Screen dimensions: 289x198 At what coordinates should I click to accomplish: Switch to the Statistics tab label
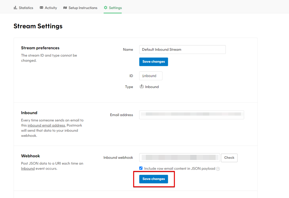click(26, 8)
